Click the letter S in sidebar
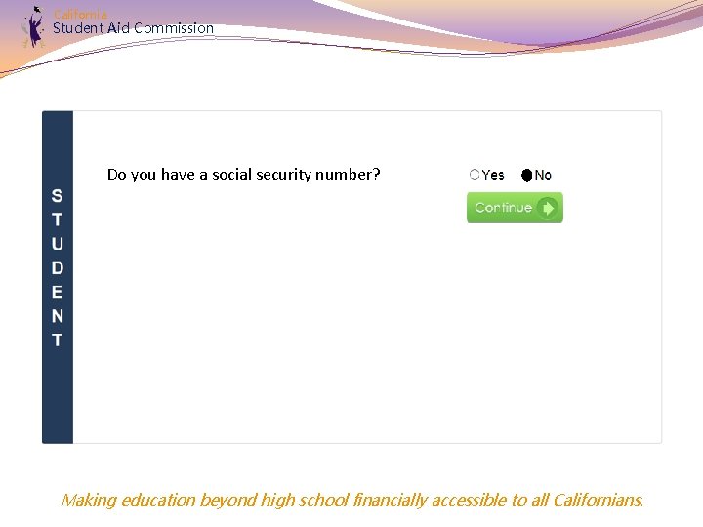 [x=57, y=196]
